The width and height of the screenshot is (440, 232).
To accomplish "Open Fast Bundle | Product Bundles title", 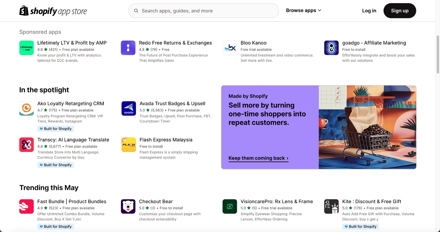I will tap(72, 202).
